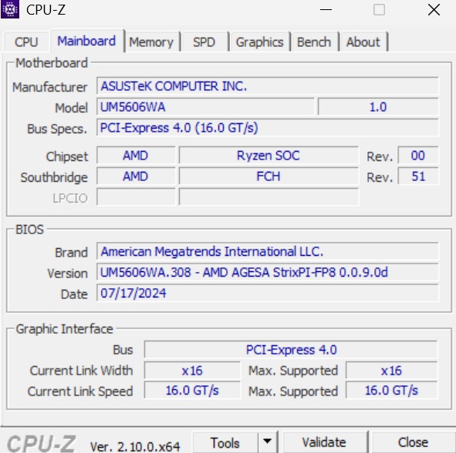Click the Model field UM5606WA
Viewport: 456px width, 453px height.
point(205,107)
